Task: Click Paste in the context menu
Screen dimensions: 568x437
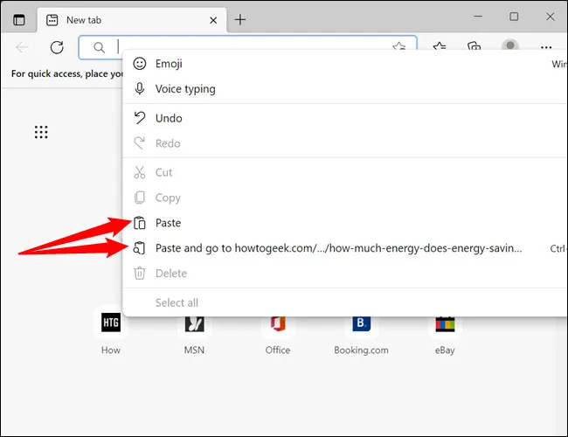Action: tap(168, 223)
